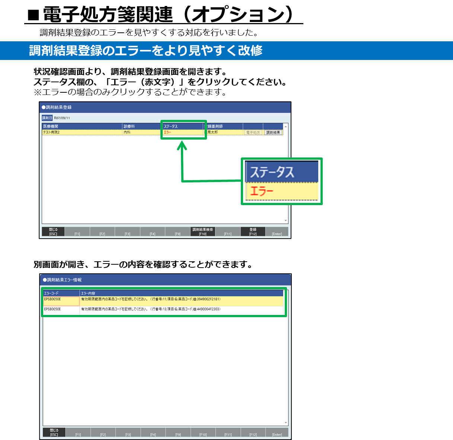Screen dimensions: 453x440
Task: Select the テスト病院2 cell
Action: (x=82, y=132)
